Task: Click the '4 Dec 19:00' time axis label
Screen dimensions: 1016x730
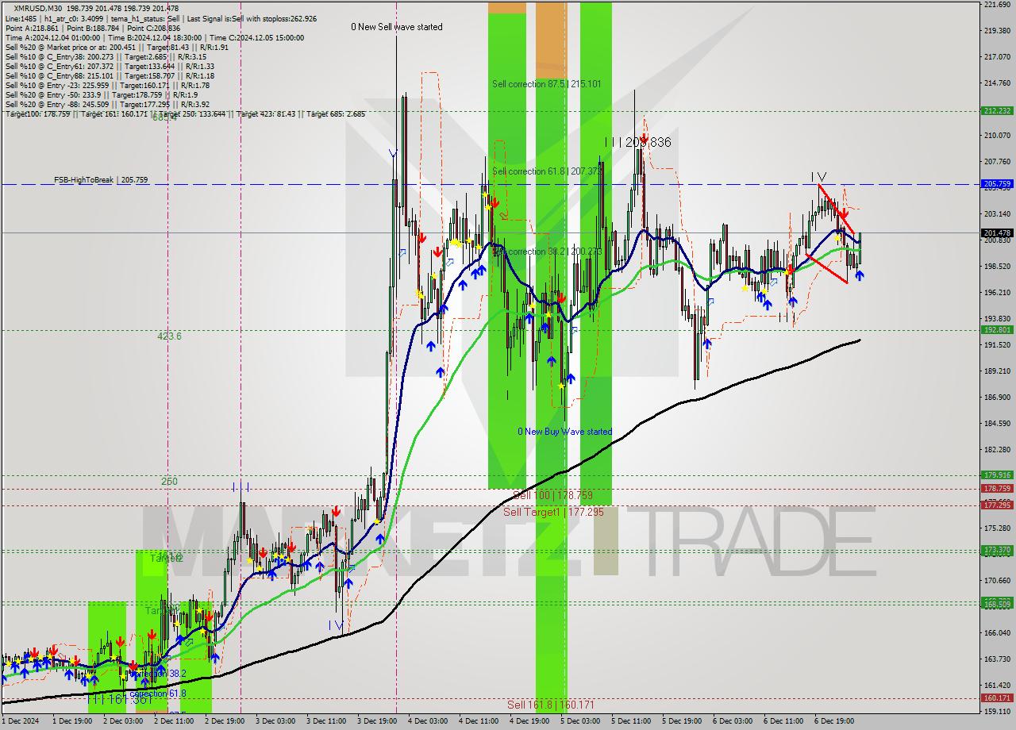Action: pyautogui.click(x=529, y=721)
